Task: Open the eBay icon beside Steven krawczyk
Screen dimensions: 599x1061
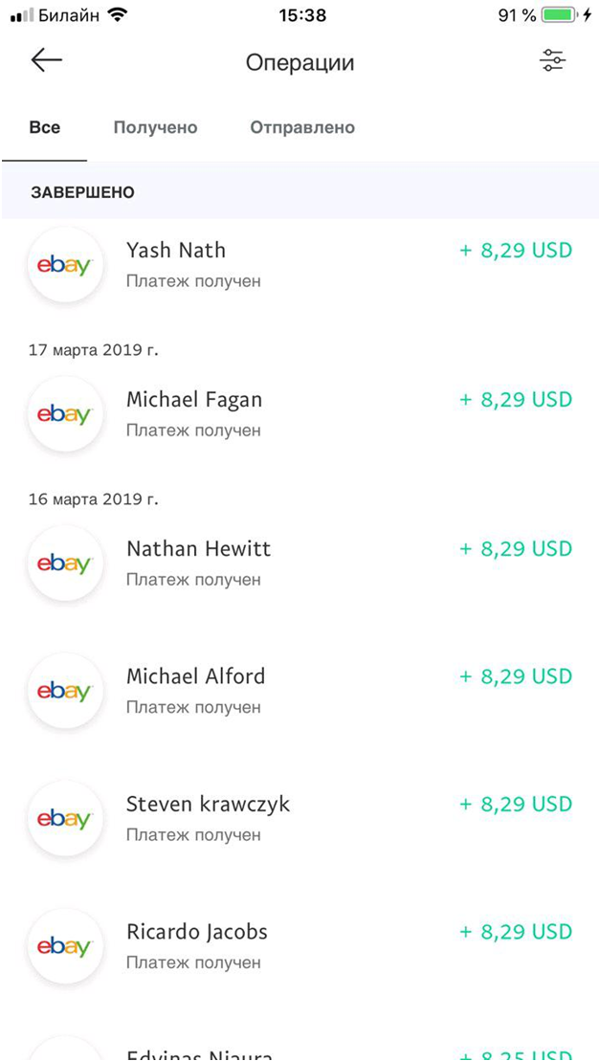Action: (65, 819)
